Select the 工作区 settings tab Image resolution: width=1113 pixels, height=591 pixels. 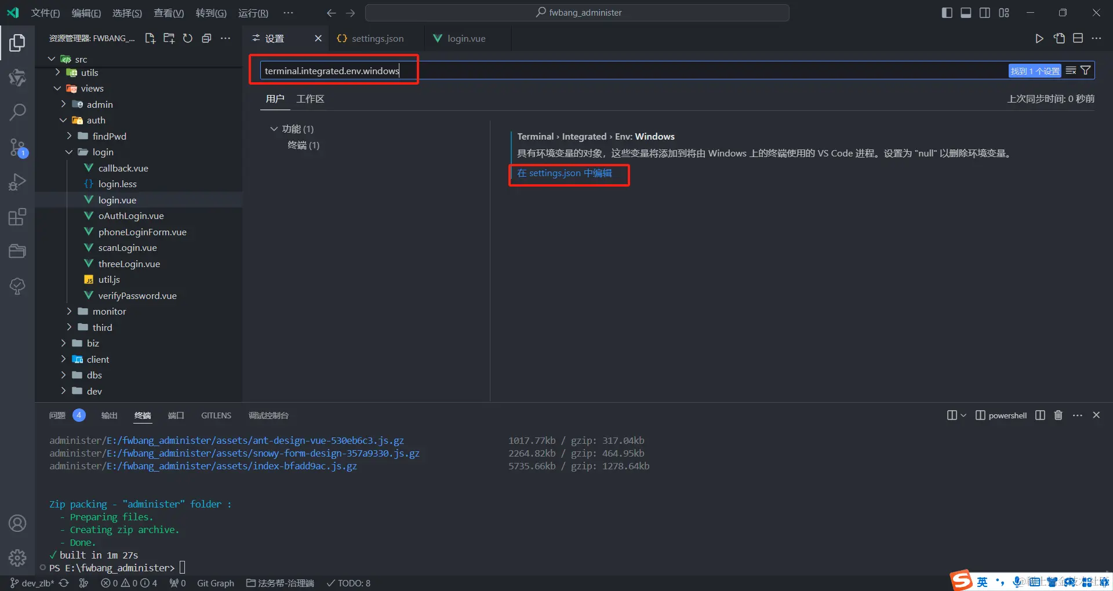point(310,99)
